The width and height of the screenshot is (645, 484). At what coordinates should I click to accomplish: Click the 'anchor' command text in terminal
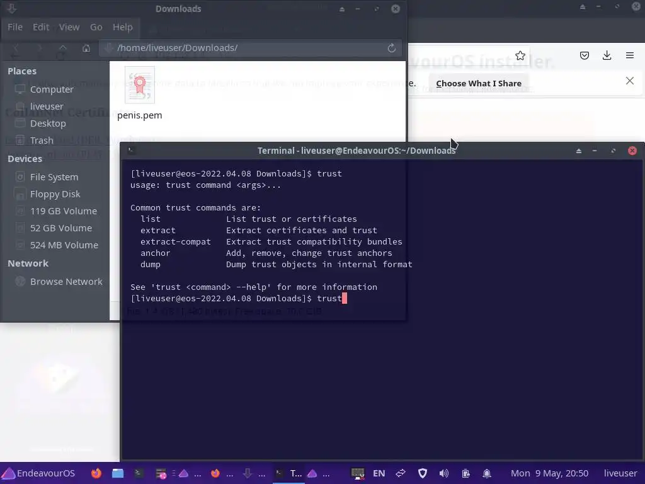(x=155, y=253)
